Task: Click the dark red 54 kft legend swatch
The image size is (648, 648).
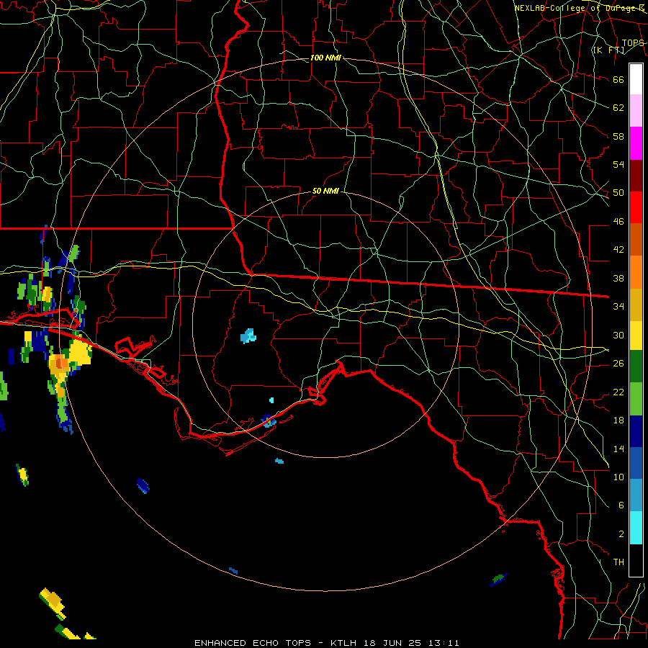Action: pyautogui.click(x=636, y=175)
